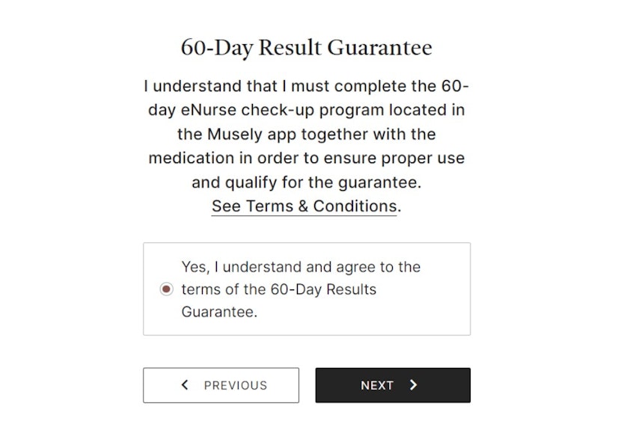Click inside the agreement box outline

tap(307, 288)
